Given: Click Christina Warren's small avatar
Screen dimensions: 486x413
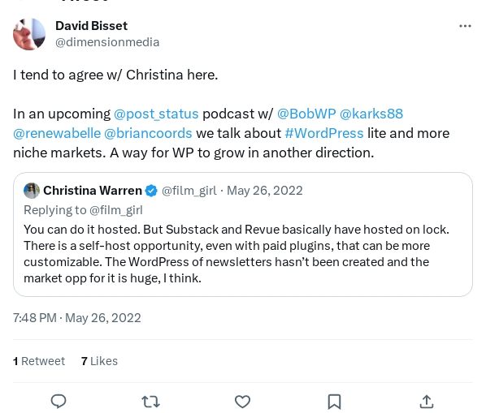Looking at the screenshot, I should [x=32, y=191].
